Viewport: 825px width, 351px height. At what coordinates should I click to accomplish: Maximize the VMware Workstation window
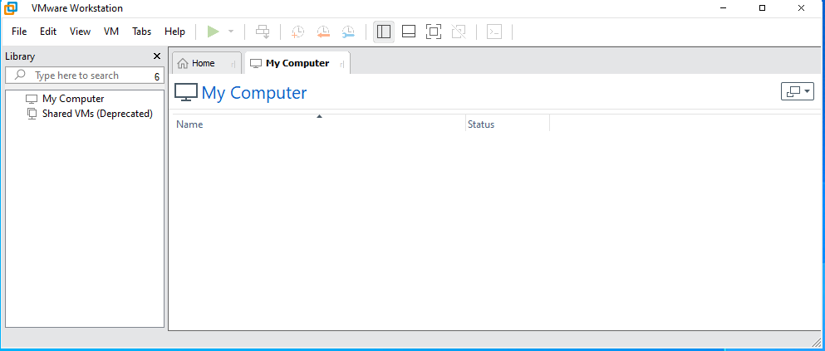click(x=762, y=7)
